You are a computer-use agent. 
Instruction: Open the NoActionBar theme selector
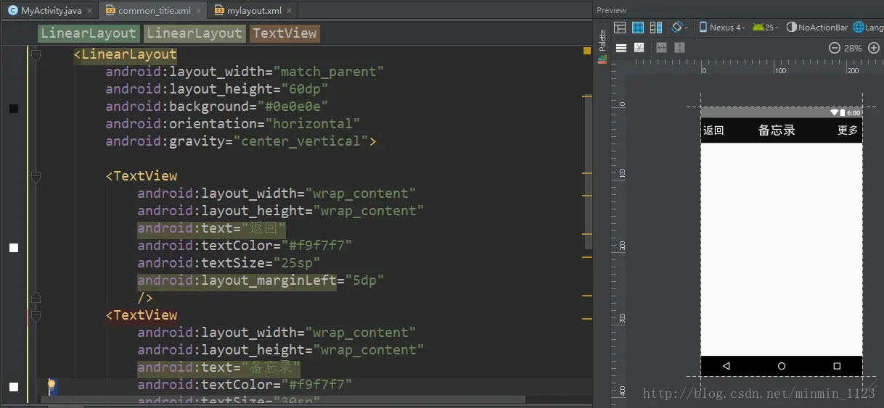818,28
